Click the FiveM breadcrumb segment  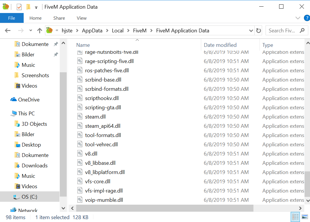click(140, 31)
